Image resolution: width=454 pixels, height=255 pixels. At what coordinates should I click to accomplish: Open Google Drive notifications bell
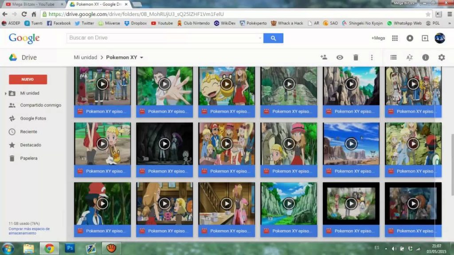pyautogui.click(x=410, y=39)
